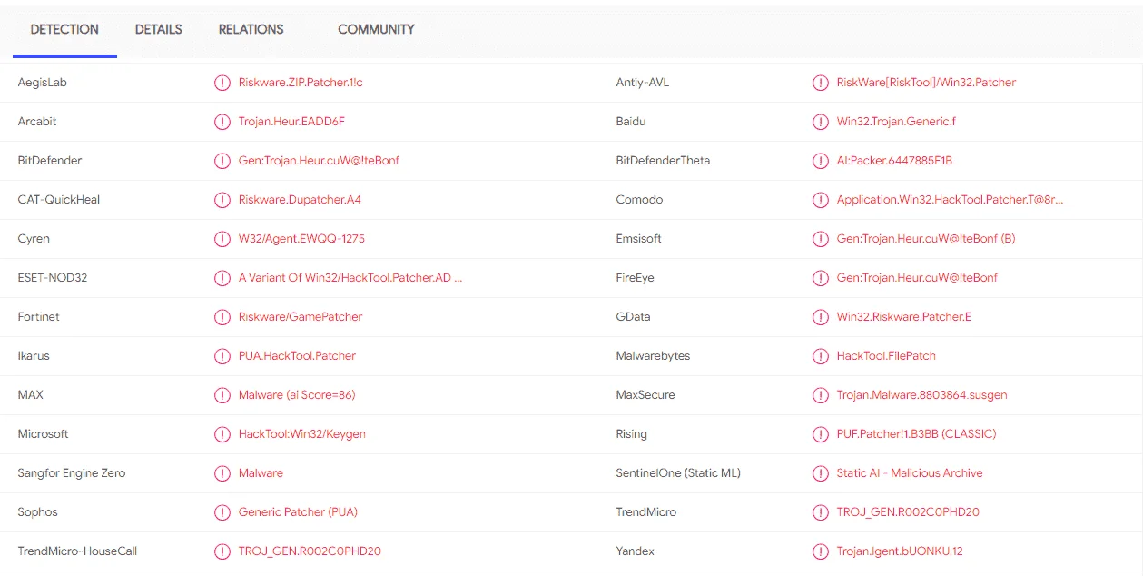Switch to the DETAILS tab
Image resolution: width=1143 pixels, height=576 pixels.
[159, 29]
